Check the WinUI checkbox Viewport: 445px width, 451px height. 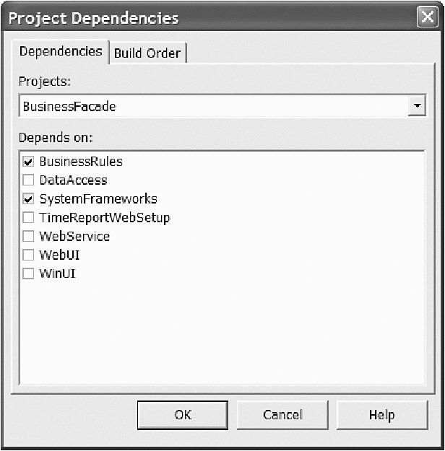29,273
